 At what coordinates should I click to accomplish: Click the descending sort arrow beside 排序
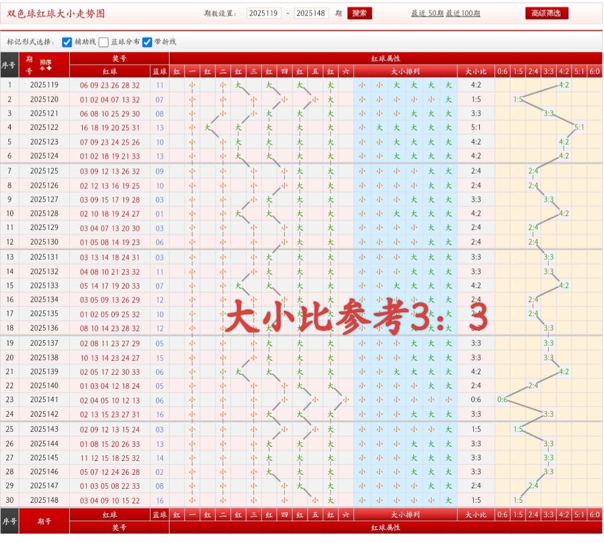49,68
